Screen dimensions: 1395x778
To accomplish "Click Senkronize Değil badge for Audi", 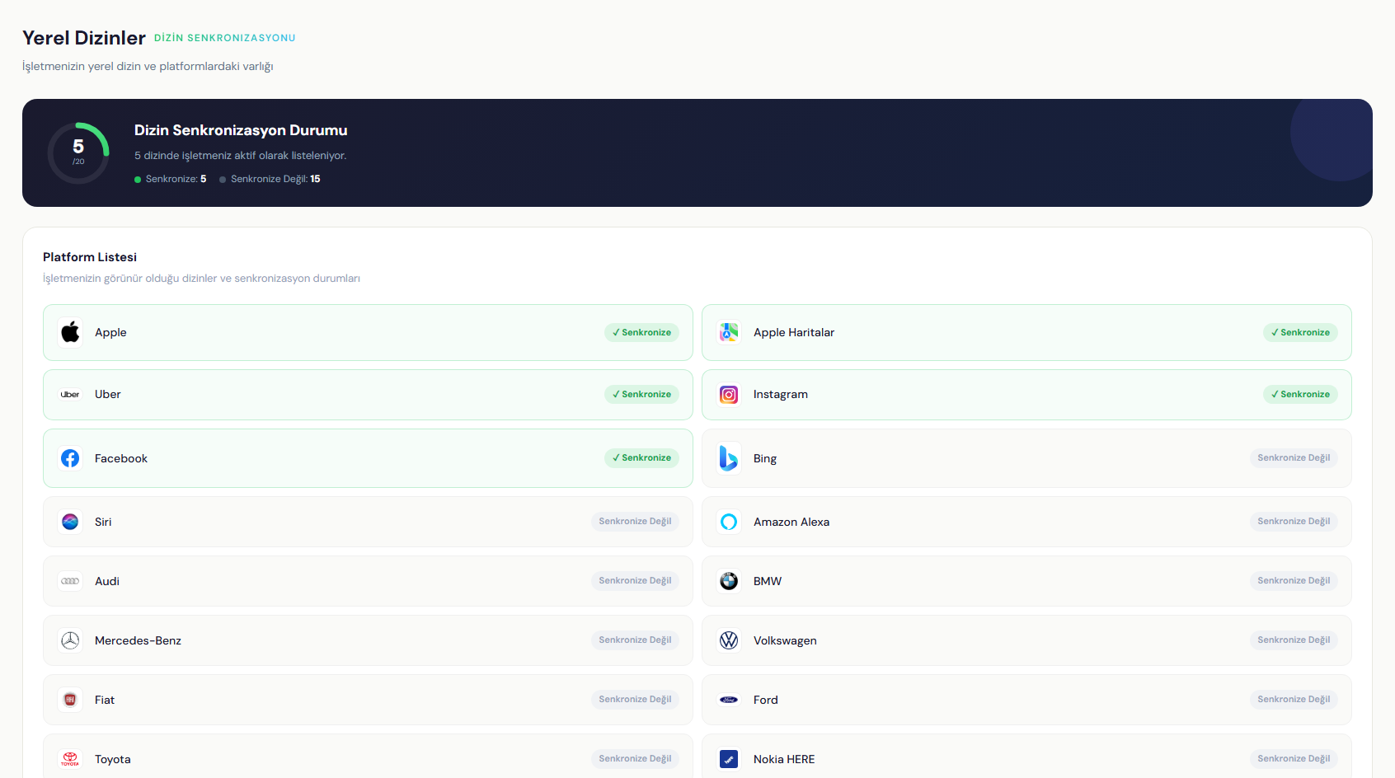I will pos(635,580).
